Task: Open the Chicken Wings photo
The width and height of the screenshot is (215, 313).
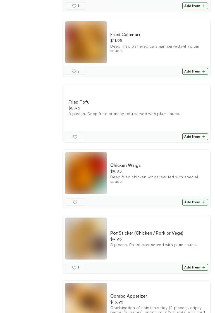Action: point(86,173)
